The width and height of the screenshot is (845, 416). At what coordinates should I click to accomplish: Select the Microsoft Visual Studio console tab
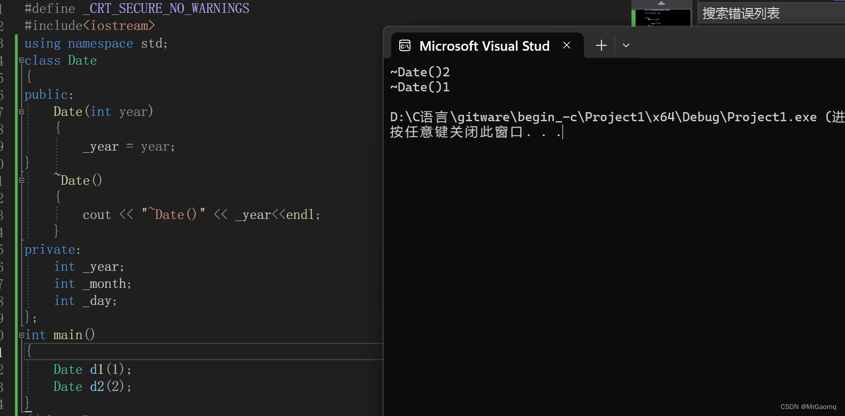[x=486, y=45]
